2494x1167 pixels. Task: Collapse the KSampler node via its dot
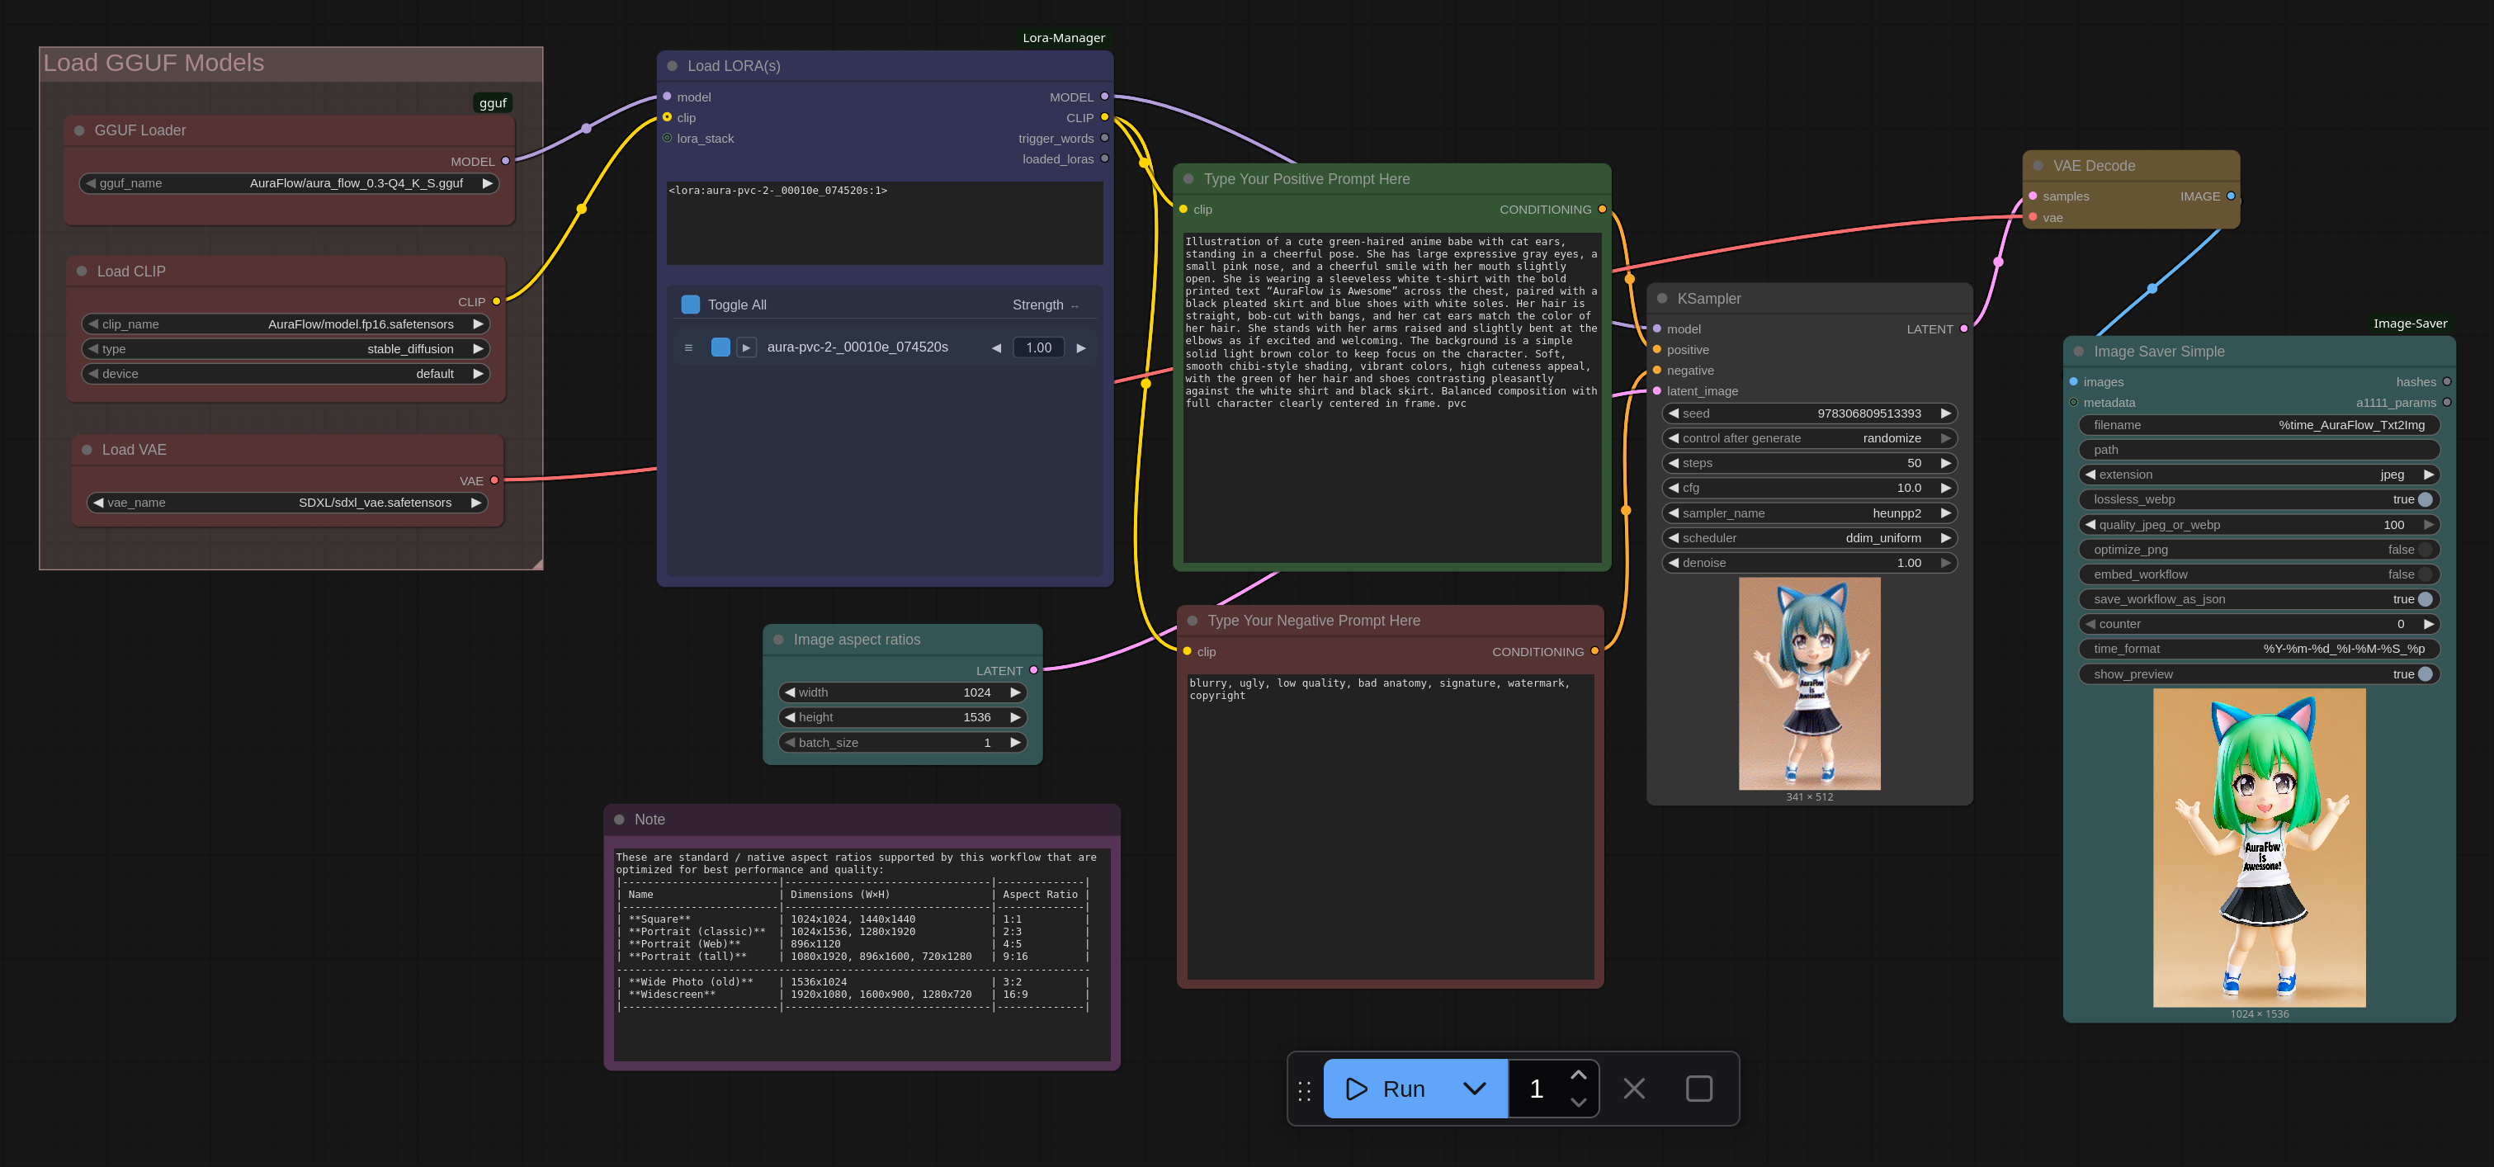point(1662,298)
